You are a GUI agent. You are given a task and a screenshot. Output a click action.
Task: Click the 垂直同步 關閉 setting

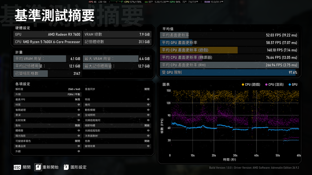(x=117, y=89)
